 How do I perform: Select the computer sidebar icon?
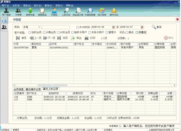(5, 20)
